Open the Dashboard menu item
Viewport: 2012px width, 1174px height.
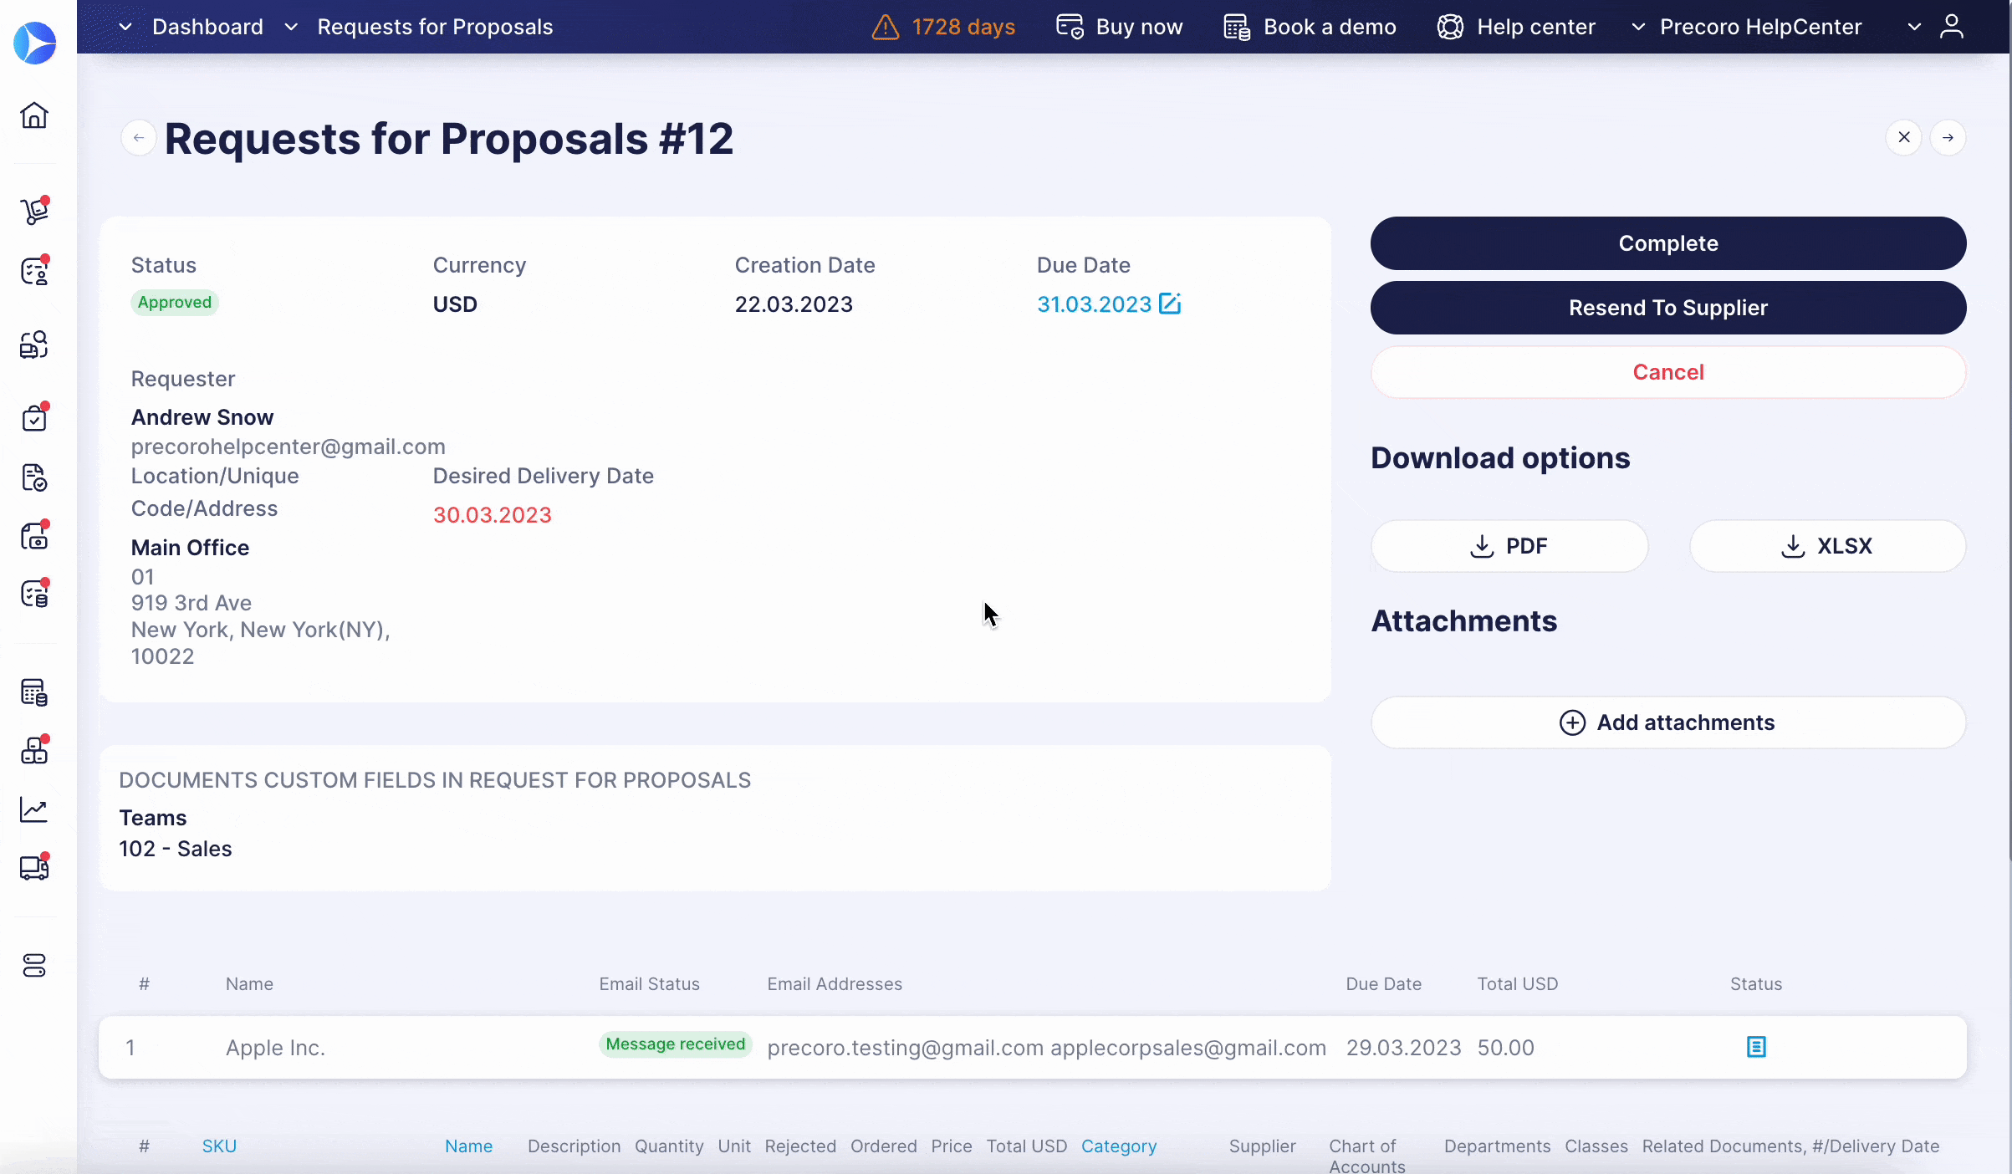coord(207,27)
